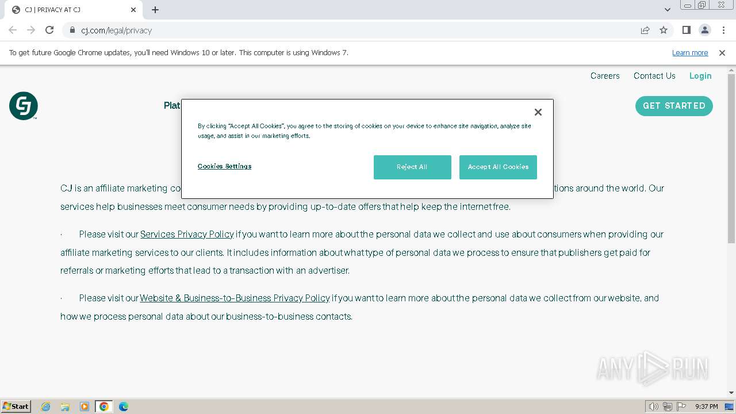Open the Services Privacy Policy link

(x=187, y=234)
